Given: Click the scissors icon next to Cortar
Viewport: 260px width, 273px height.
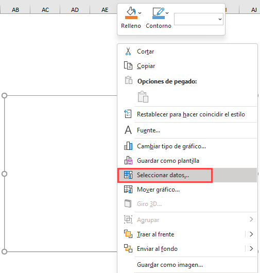Looking at the screenshot, I should [128, 52].
